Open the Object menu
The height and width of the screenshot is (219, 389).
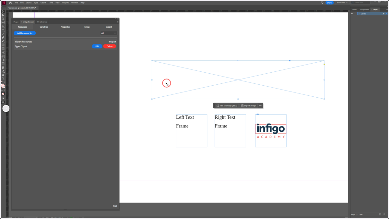(x=43, y=3)
